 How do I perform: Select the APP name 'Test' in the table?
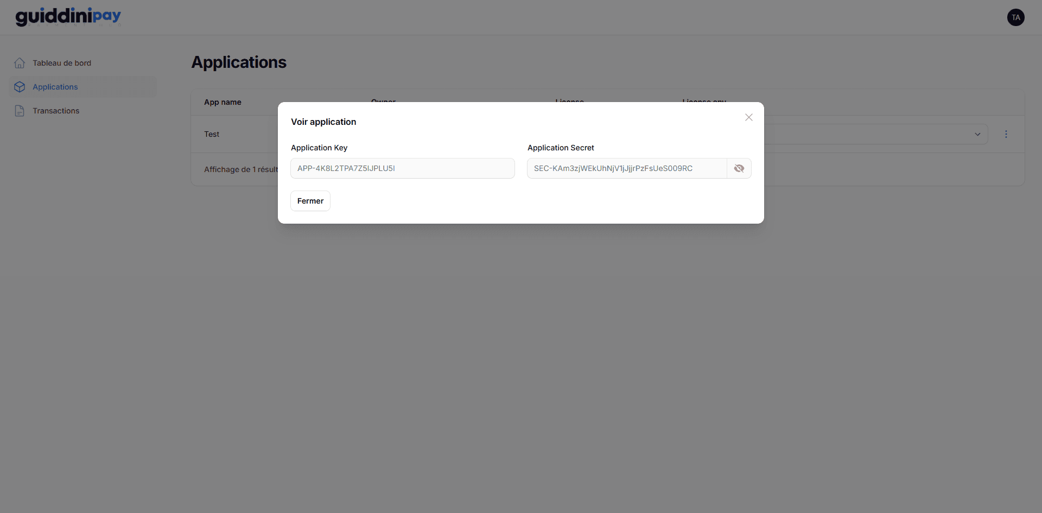tap(212, 134)
